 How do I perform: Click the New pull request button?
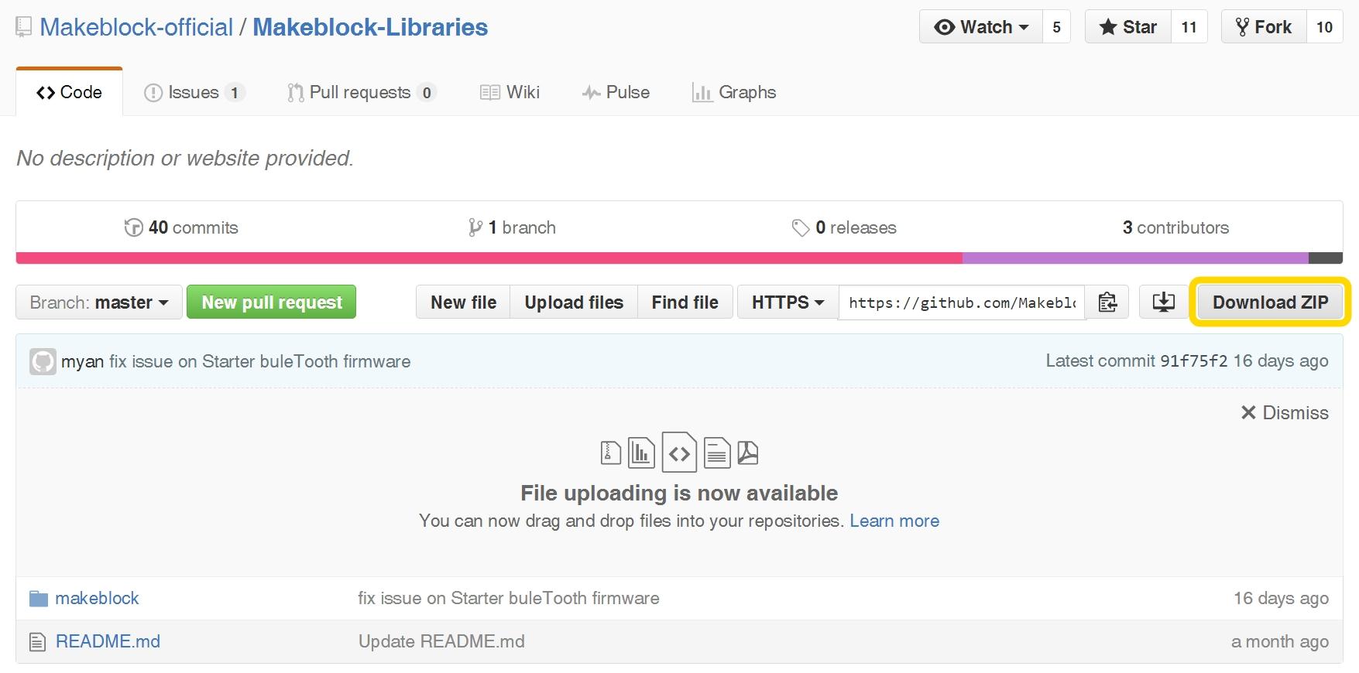(272, 302)
